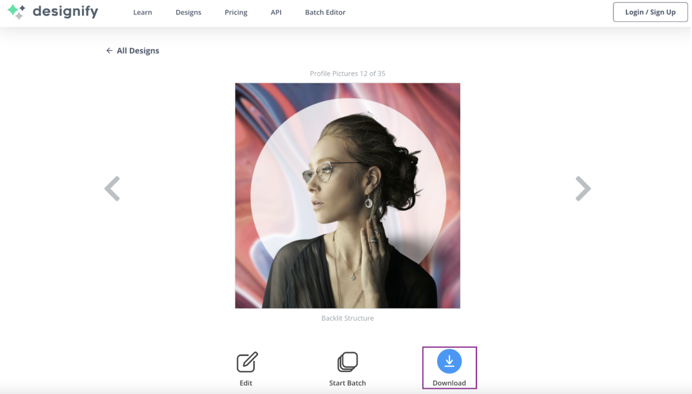This screenshot has width=692, height=394.
Task: Click the Login / Sign Up button
Action: point(650,12)
